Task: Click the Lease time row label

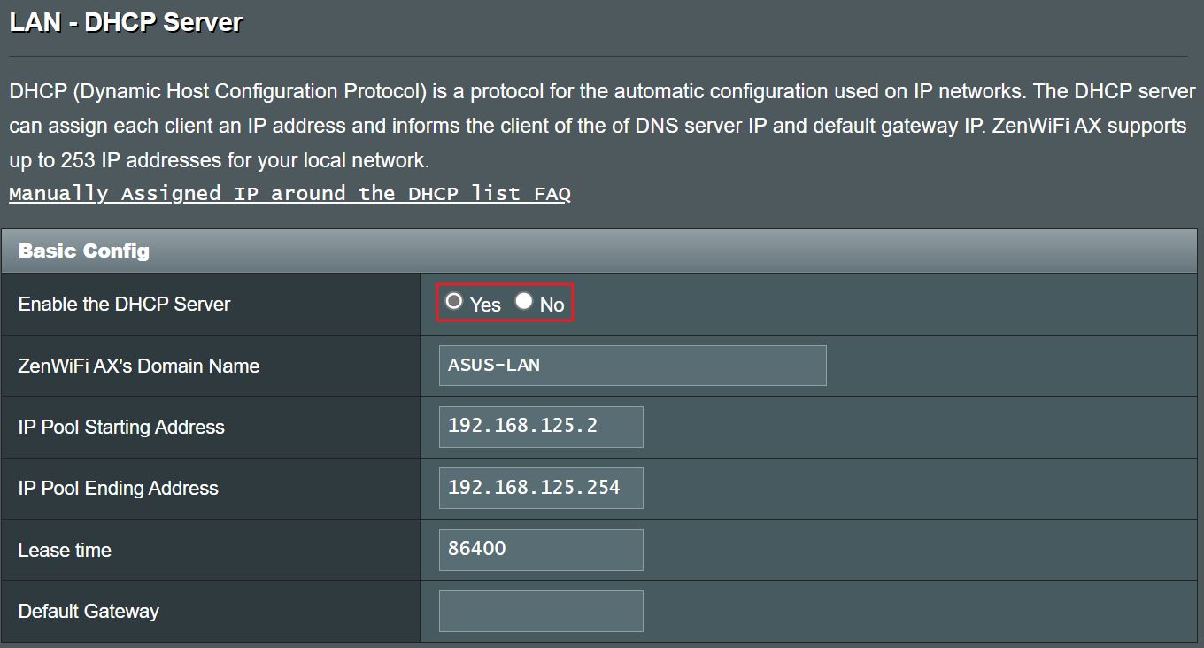Action: [x=64, y=550]
